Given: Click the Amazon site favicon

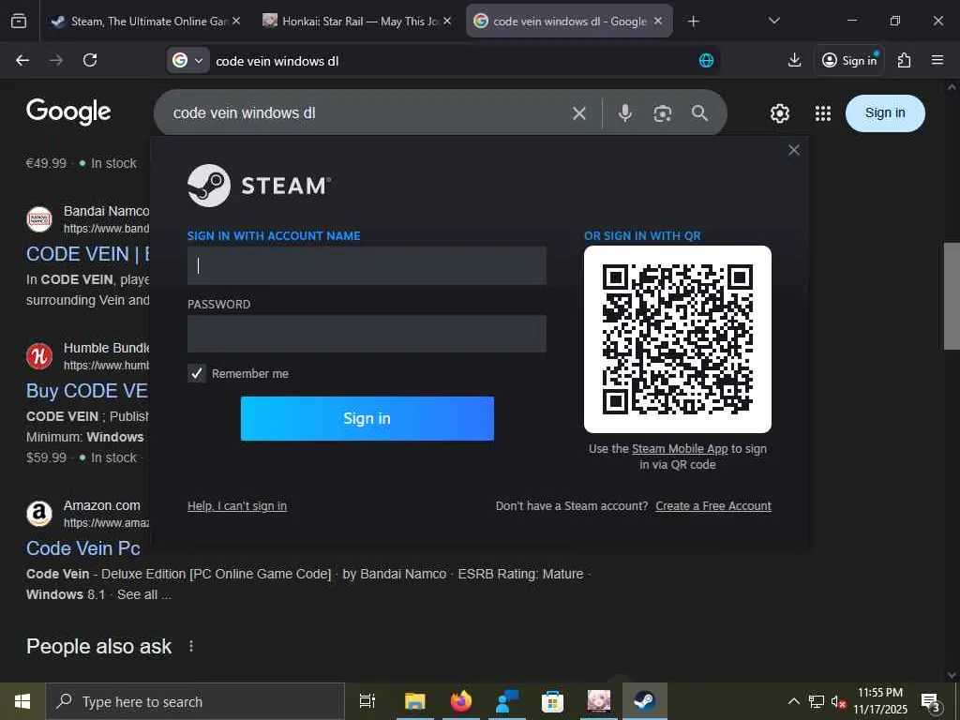Looking at the screenshot, I should (x=39, y=513).
